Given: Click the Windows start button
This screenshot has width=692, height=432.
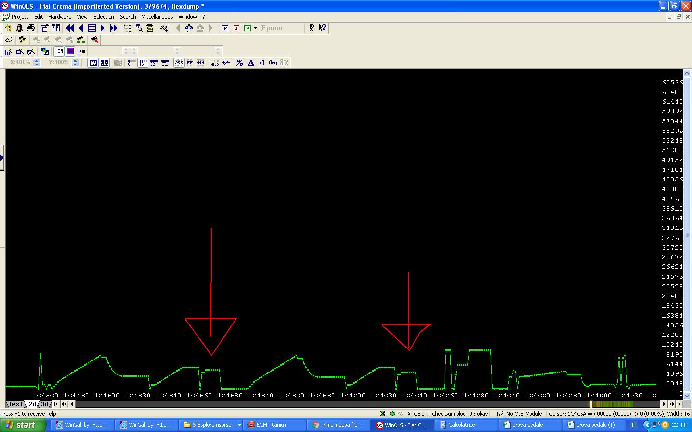Looking at the screenshot, I should 23,425.
